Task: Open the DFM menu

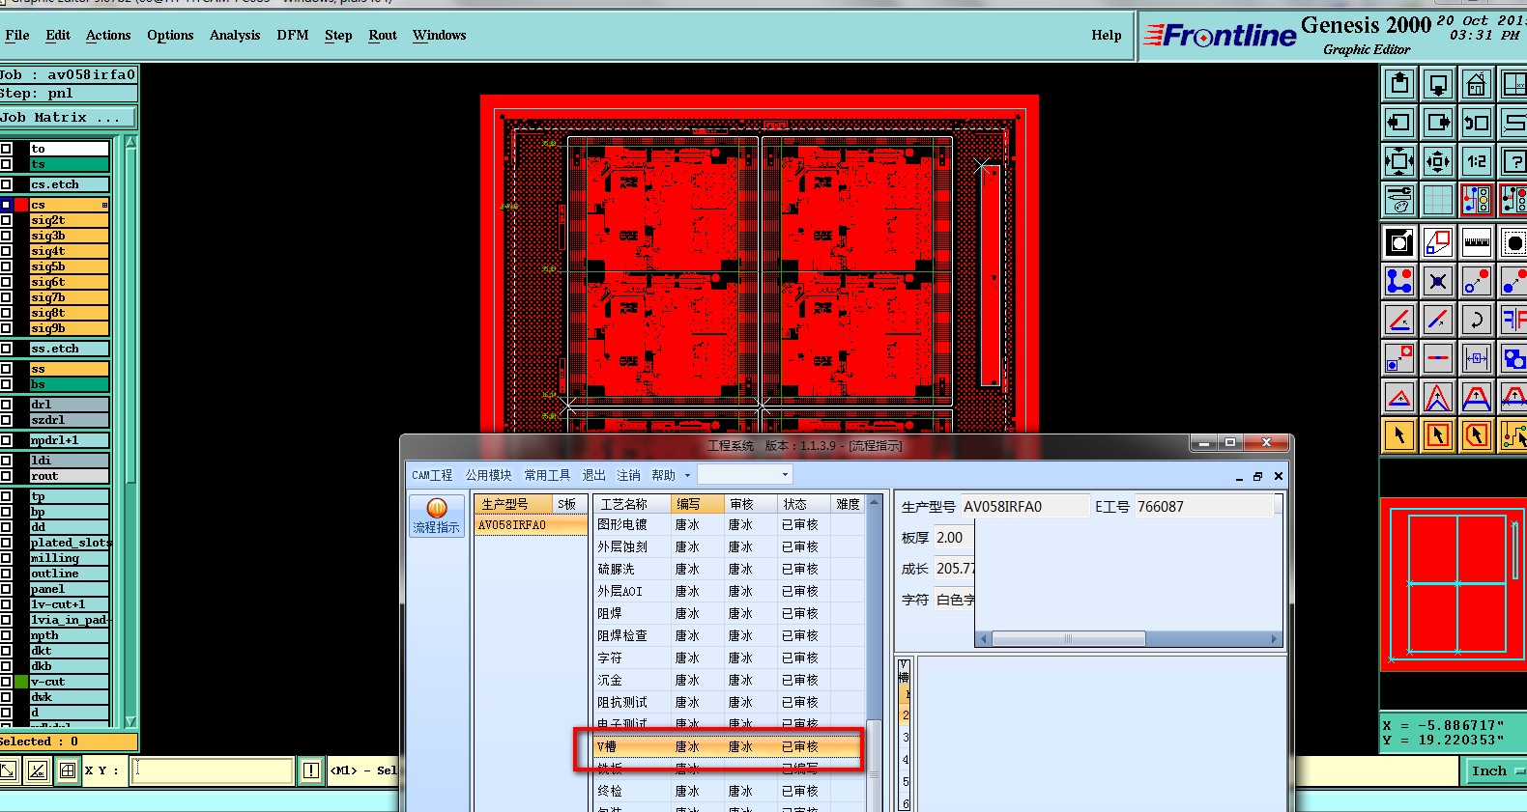Action: pyautogui.click(x=293, y=36)
